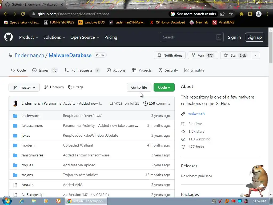Viewport: 273px width, 205px height.
Task: Star the MalwareDatabase repository
Action: [x=236, y=56]
